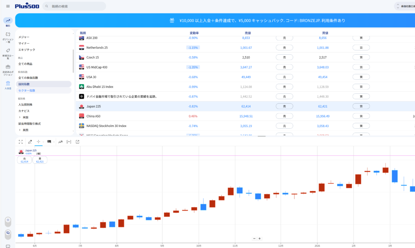Click the ASX 200 flag icon
Screen dimensions: 415x248
[x=81, y=38]
